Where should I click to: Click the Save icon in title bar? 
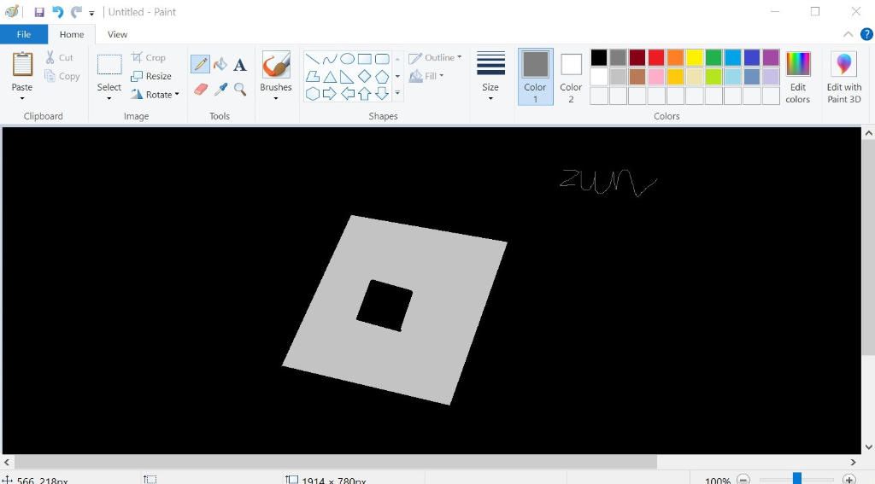pos(39,12)
